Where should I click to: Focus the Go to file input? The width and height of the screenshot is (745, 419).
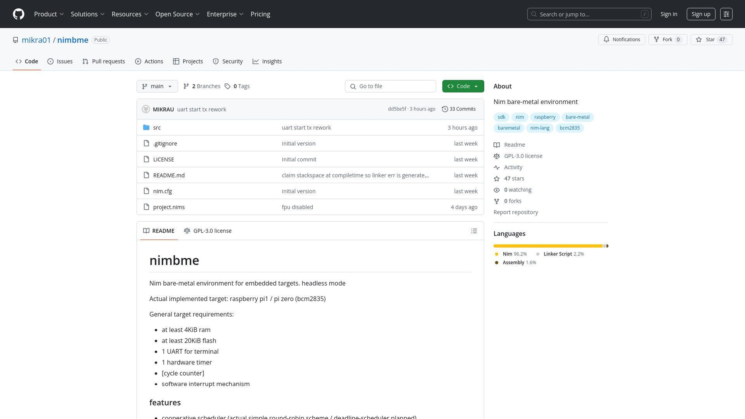click(390, 86)
